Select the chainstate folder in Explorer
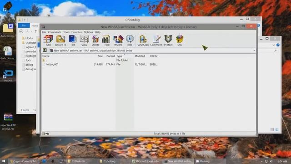Screen dimensions: 291x164 tap(29, 42)
